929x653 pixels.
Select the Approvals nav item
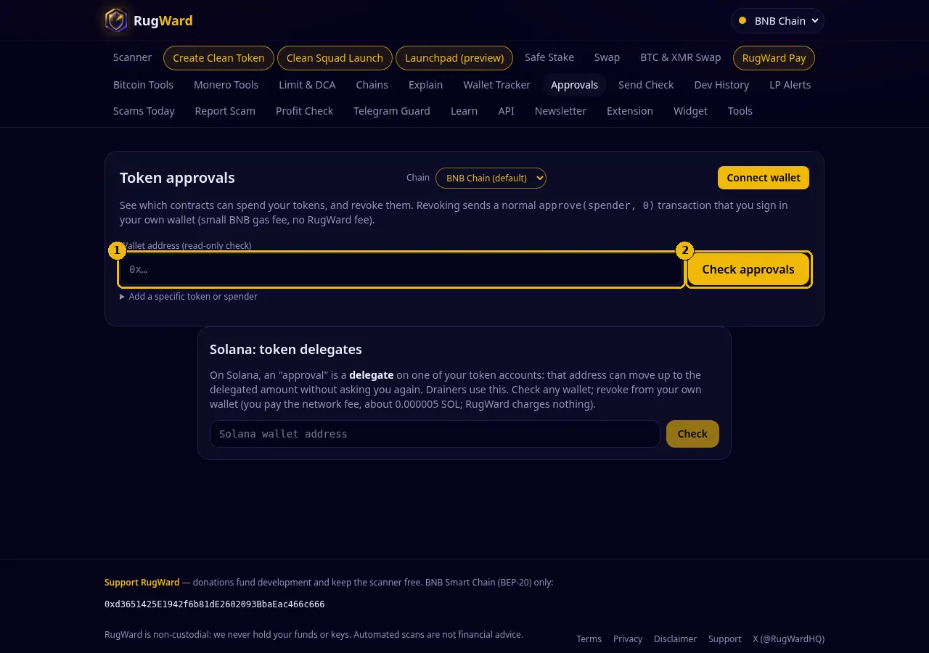[x=574, y=85]
